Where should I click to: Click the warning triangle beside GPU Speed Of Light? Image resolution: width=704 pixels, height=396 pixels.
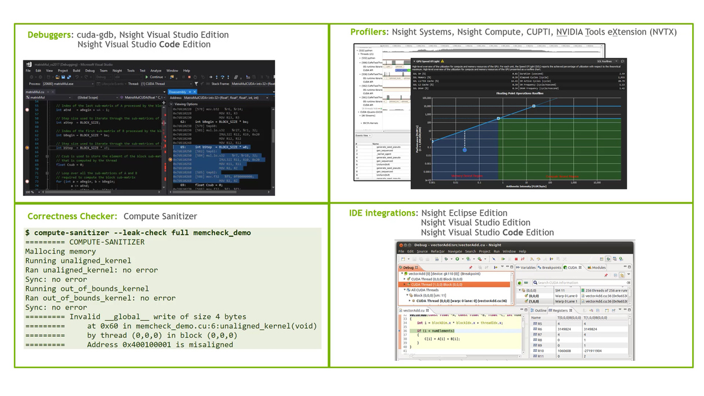[x=442, y=61]
